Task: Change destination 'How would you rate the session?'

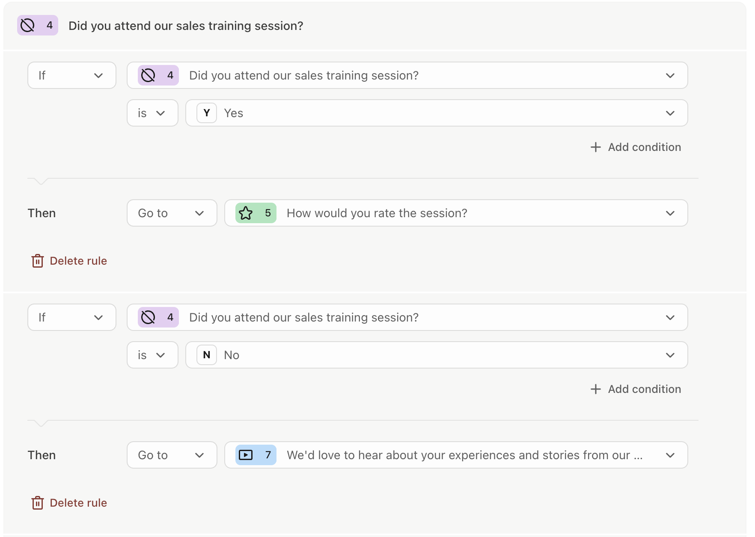Action: click(456, 213)
